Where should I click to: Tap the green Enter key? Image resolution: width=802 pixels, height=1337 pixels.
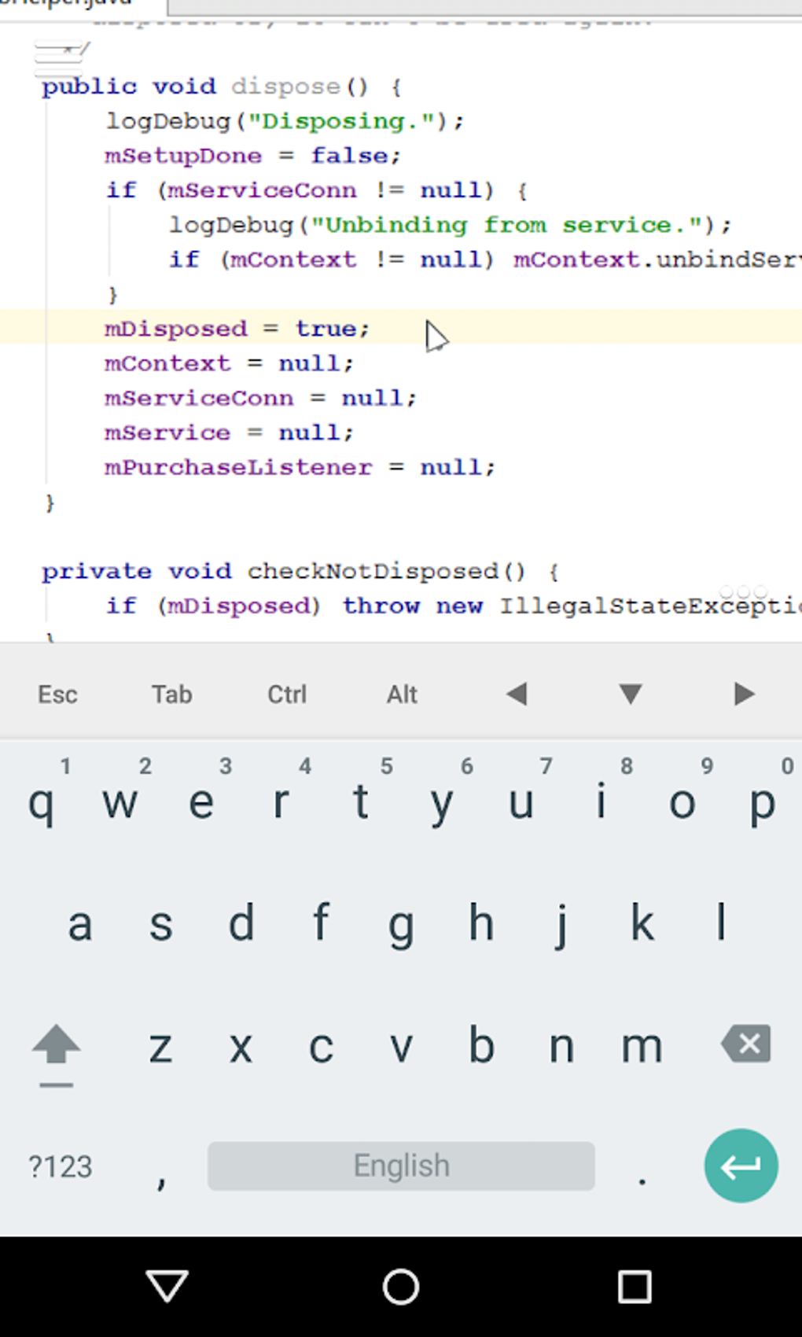click(x=741, y=1166)
